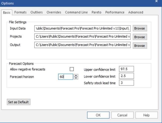This screenshot has height=123, width=162.
Task: Select the Overrides tab
Action: point(54,12)
